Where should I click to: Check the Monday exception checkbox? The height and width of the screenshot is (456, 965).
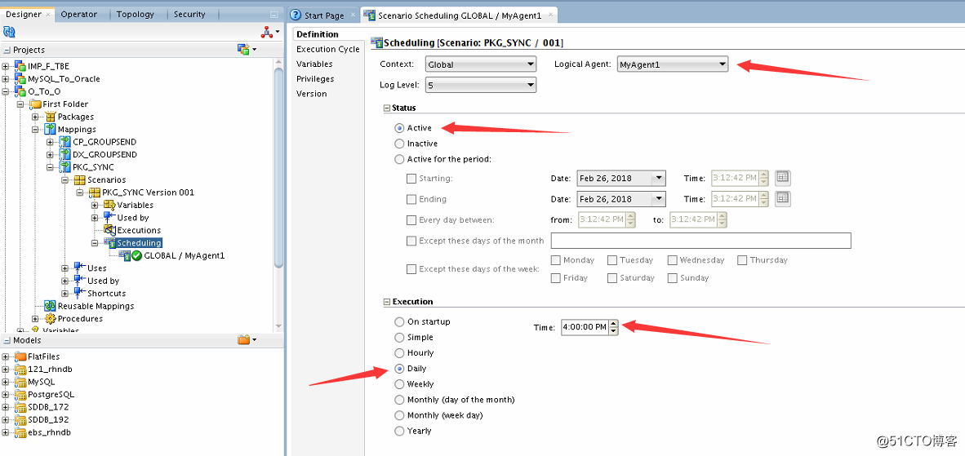pyautogui.click(x=556, y=260)
